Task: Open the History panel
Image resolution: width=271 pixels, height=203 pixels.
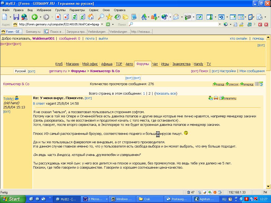Action: pos(118,17)
